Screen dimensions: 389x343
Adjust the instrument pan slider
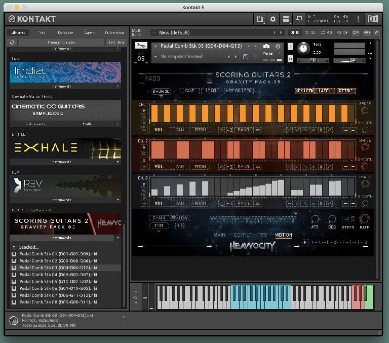click(x=313, y=61)
